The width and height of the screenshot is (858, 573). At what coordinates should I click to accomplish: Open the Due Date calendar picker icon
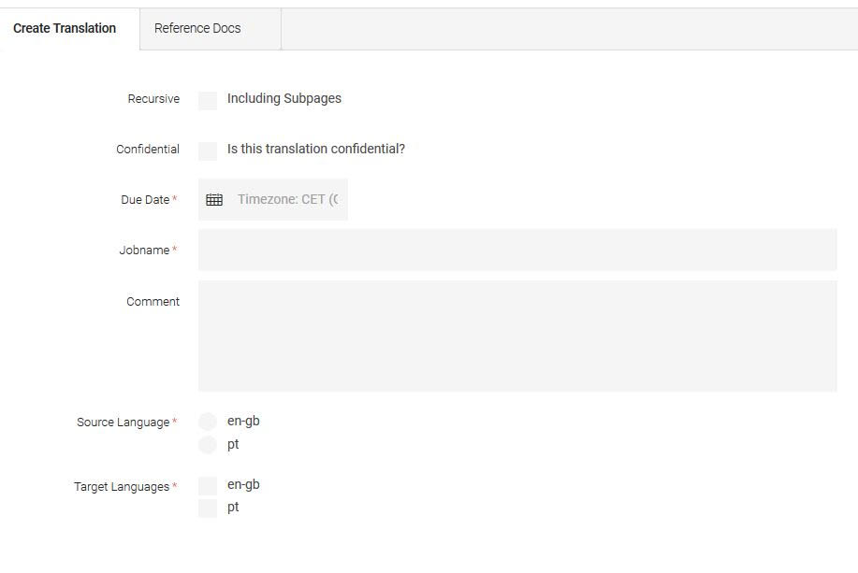point(214,200)
